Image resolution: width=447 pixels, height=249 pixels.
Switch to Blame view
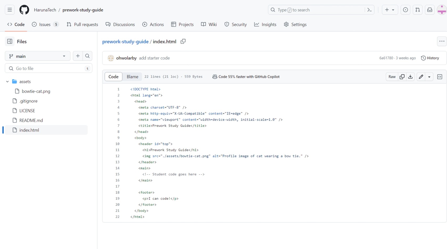(133, 77)
